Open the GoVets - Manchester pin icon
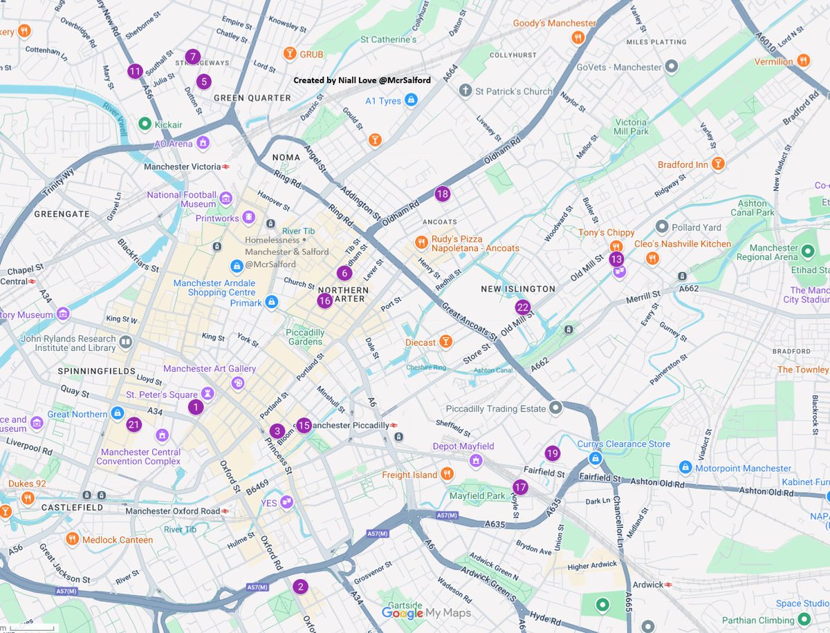This screenshot has height=633, width=830. pyautogui.click(x=671, y=67)
